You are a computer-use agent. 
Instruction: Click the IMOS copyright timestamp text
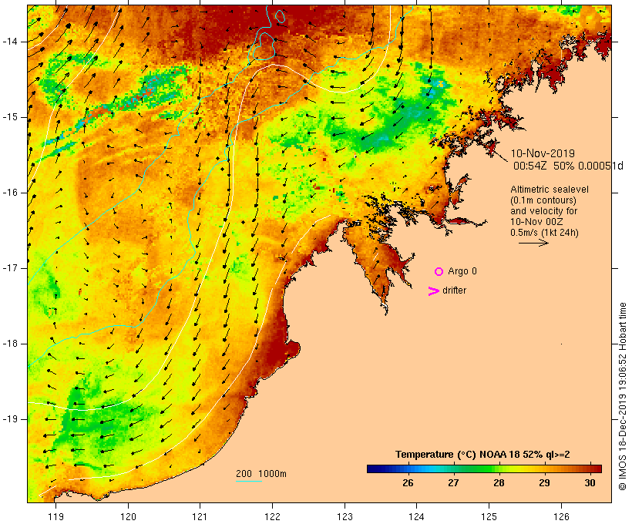622,397
